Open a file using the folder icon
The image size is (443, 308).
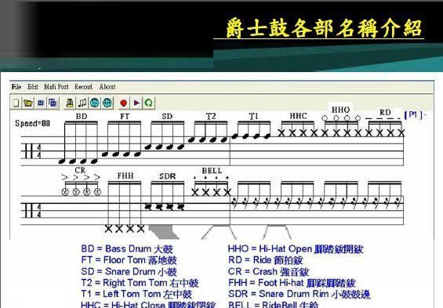coord(28,103)
